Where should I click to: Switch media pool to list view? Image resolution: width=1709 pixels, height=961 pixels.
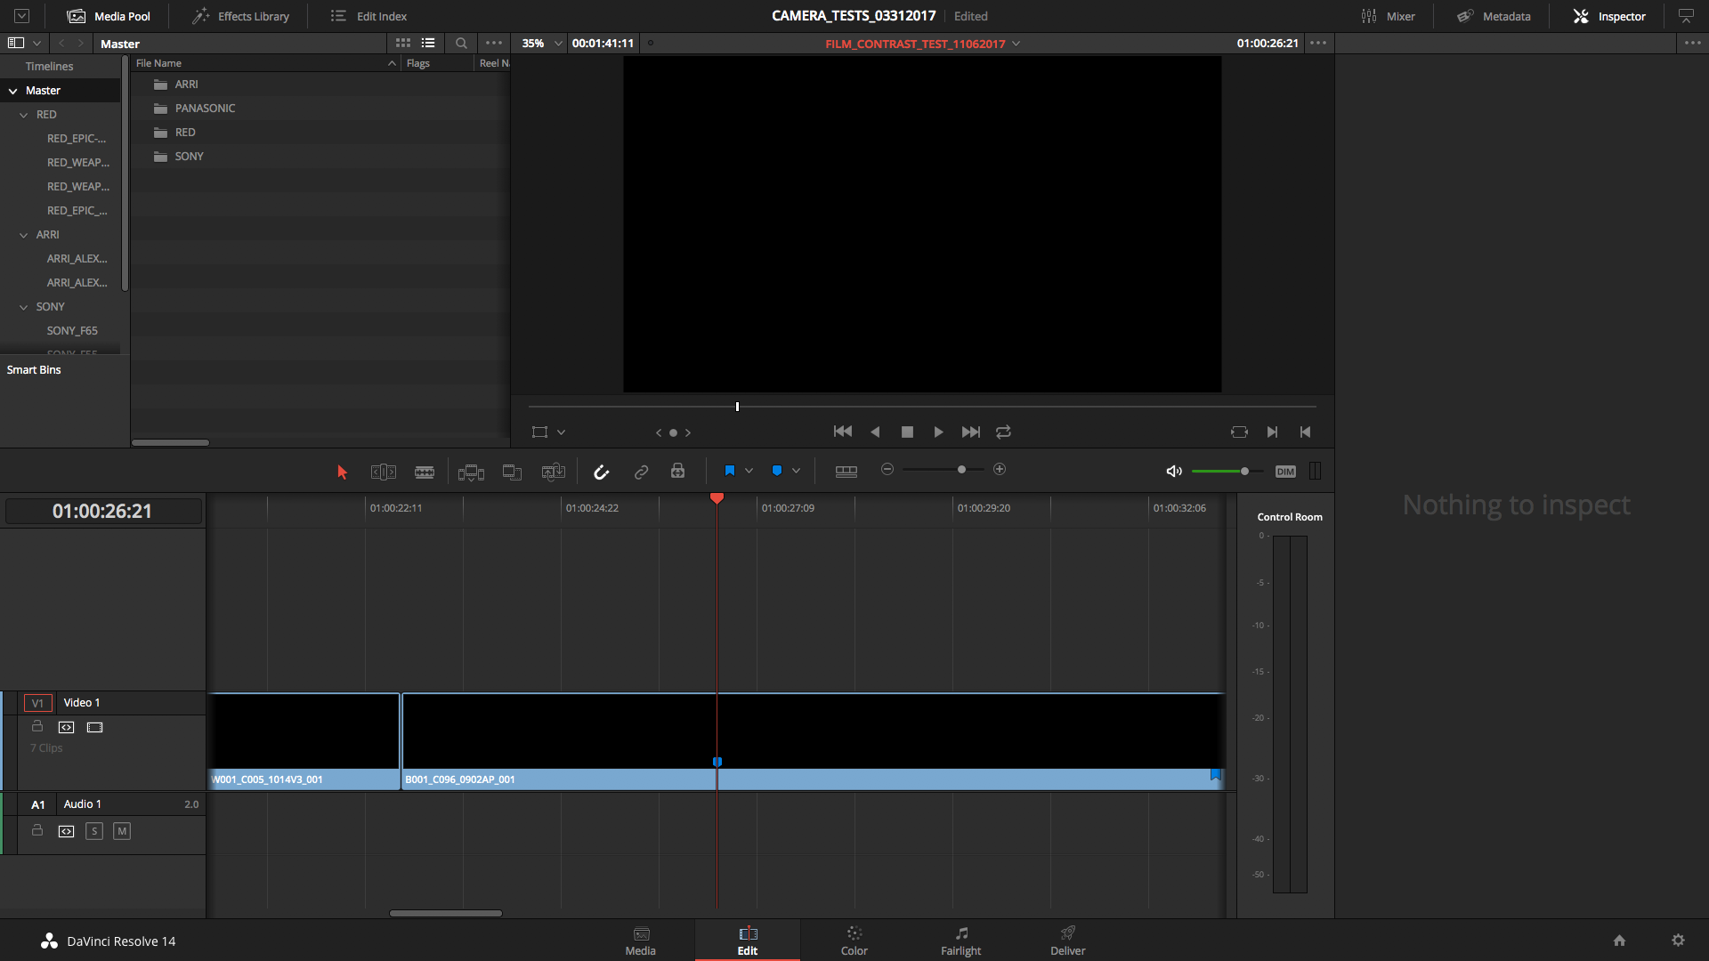(x=428, y=43)
